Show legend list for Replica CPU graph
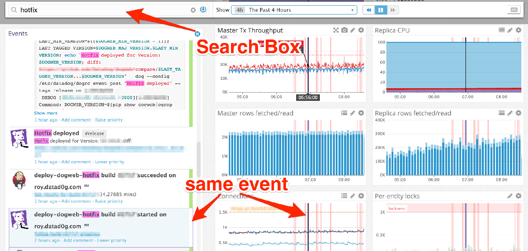This screenshot has height=251, width=528. click(502, 30)
